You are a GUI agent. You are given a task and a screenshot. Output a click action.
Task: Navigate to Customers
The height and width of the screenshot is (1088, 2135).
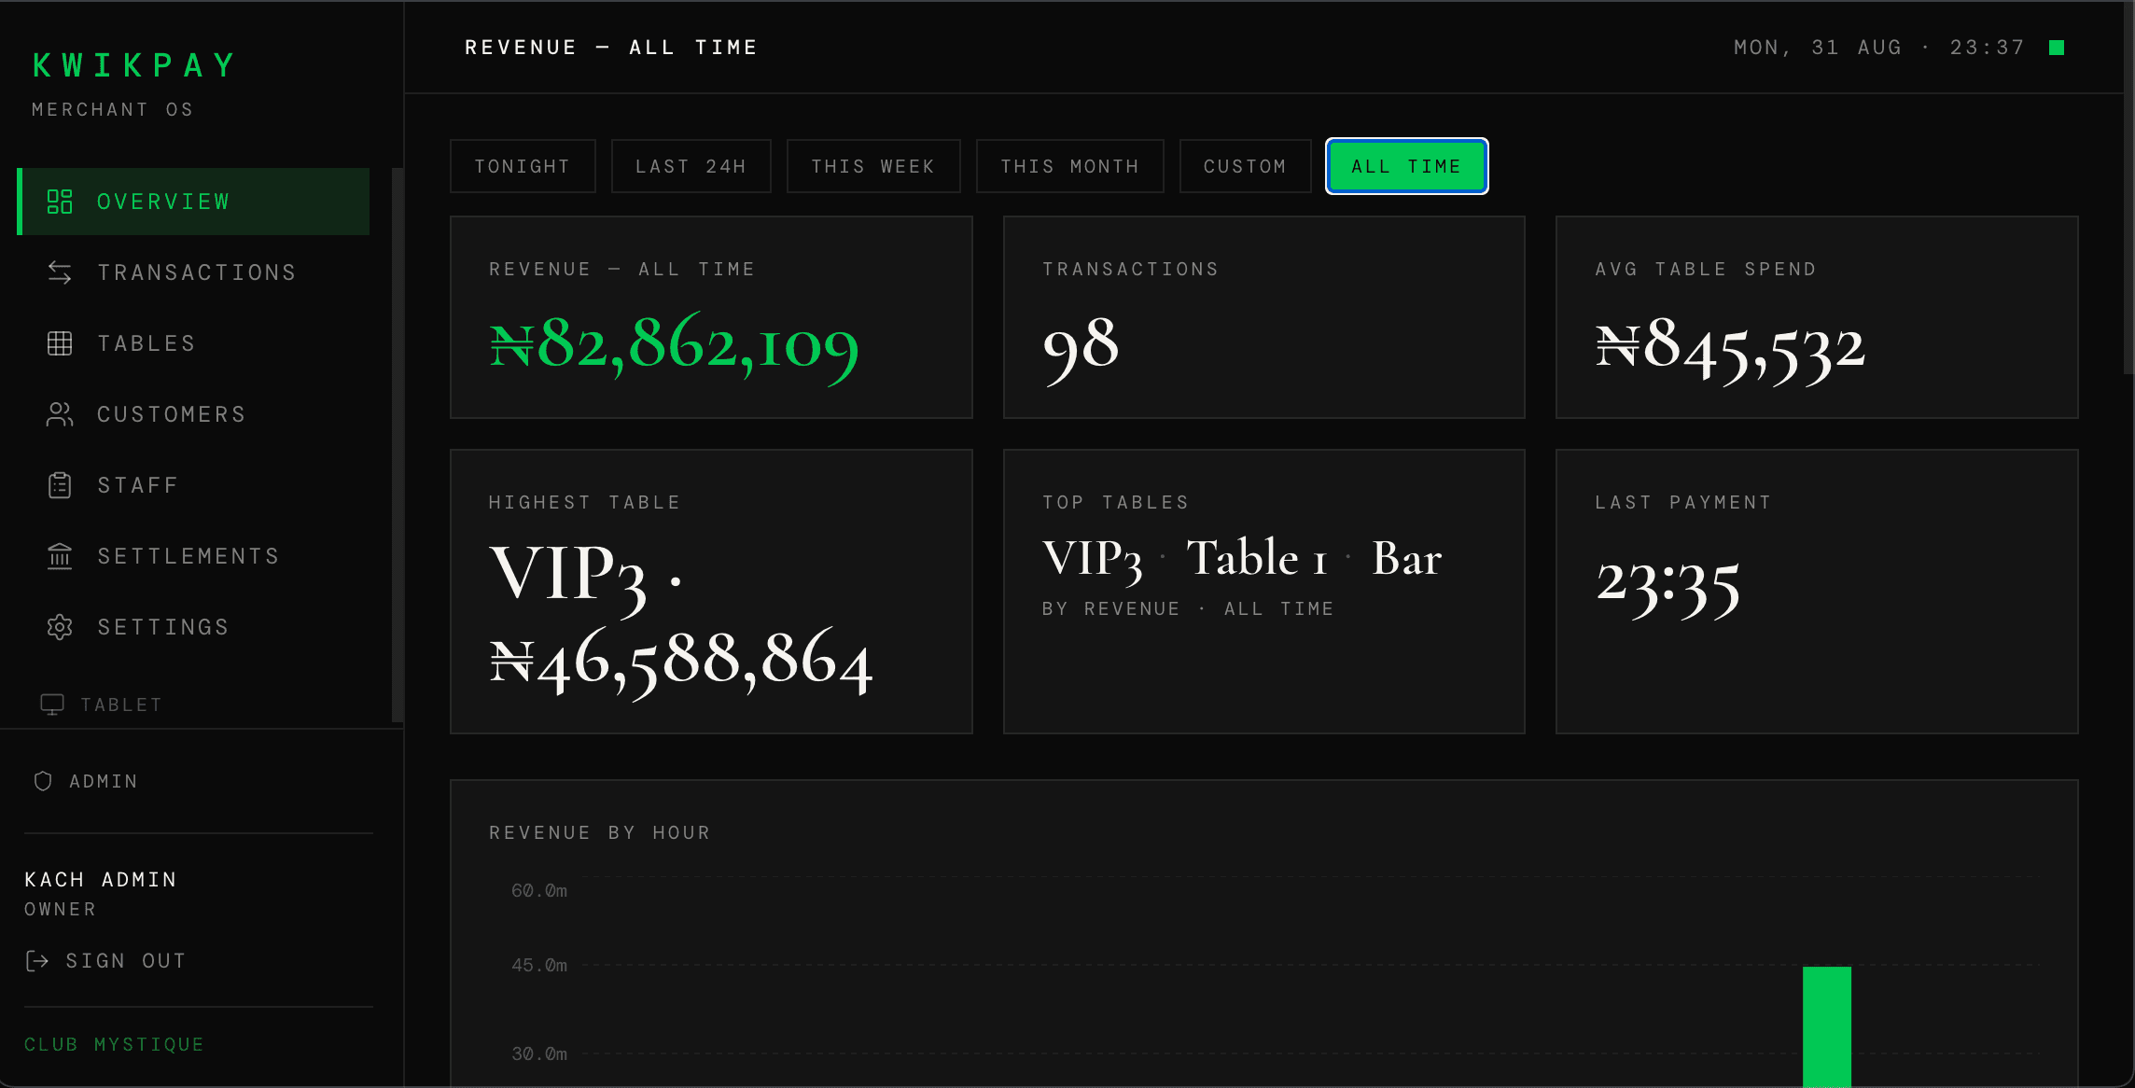(x=194, y=414)
